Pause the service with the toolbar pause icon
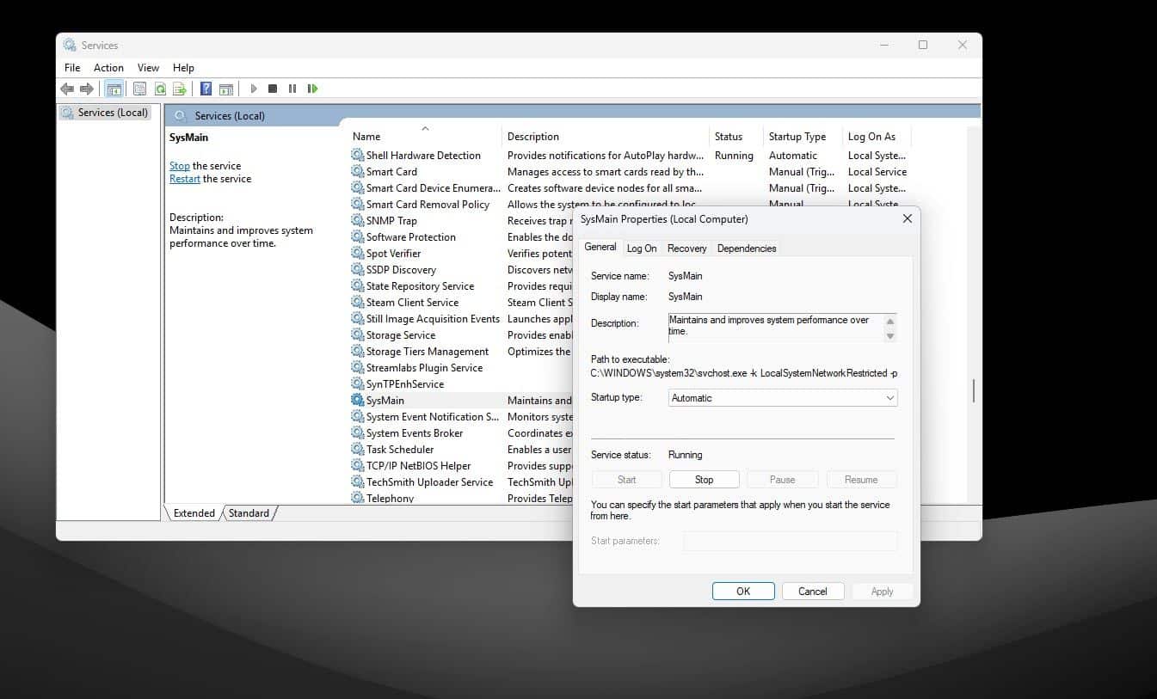 click(292, 88)
